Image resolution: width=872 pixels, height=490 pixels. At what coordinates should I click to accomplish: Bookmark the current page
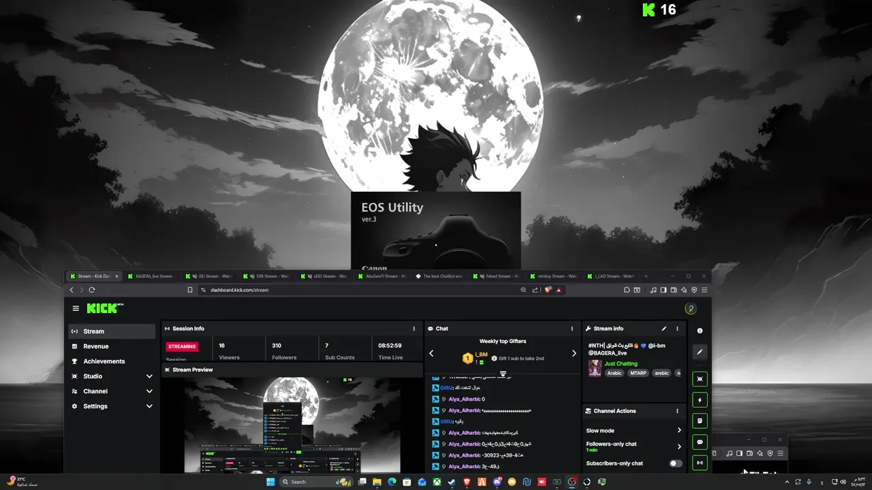coord(190,290)
